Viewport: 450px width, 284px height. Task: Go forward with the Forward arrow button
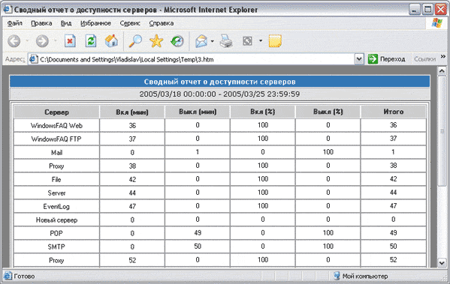point(42,41)
